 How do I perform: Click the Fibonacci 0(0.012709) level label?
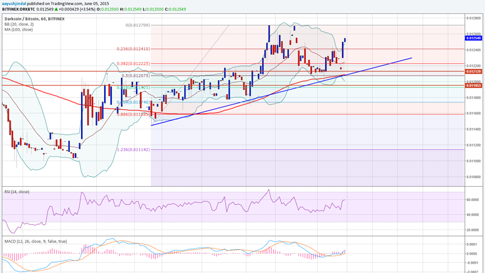click(x=138, y=25)
